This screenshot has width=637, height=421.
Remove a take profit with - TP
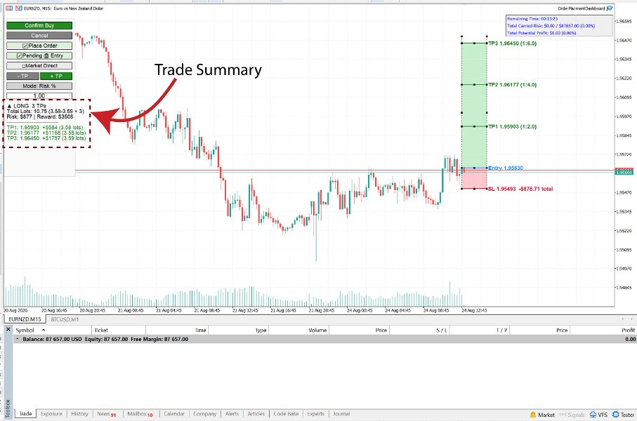[22, 76]
